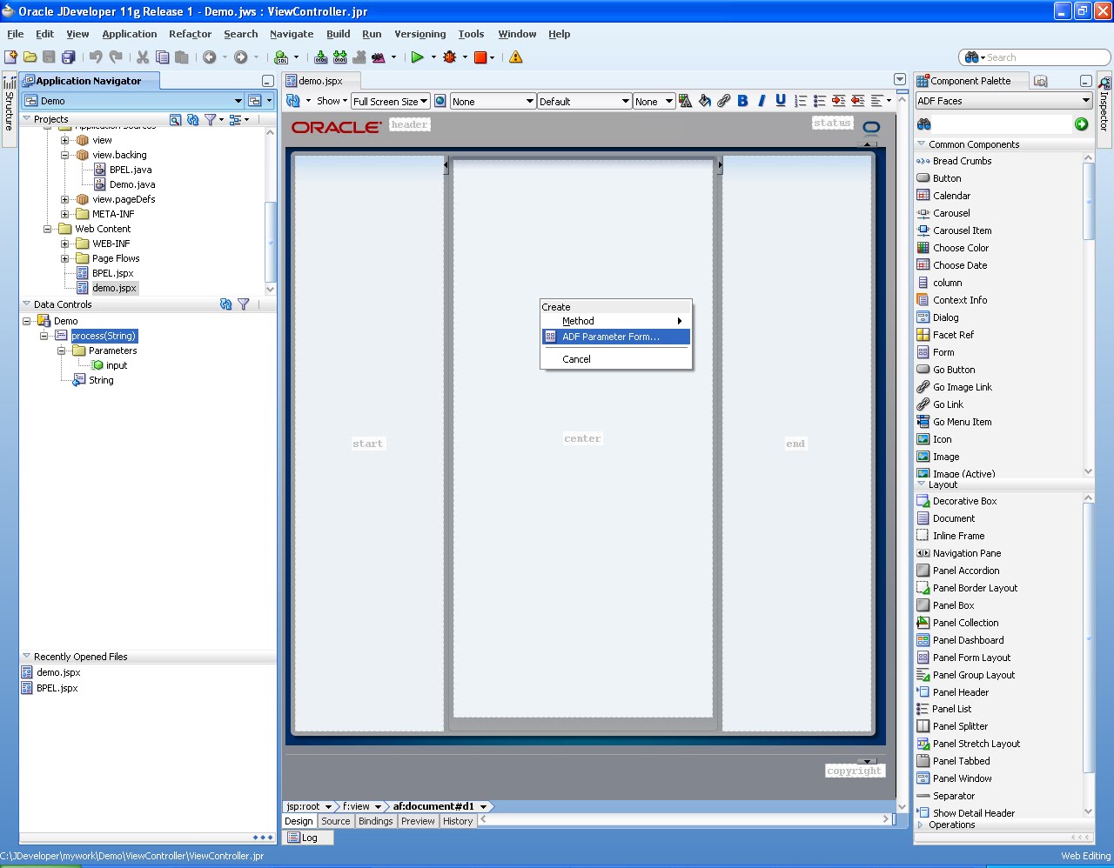Collapse the Layout palette section
Viewport: 1114px width, 868px height.
[x=922, y=484]
